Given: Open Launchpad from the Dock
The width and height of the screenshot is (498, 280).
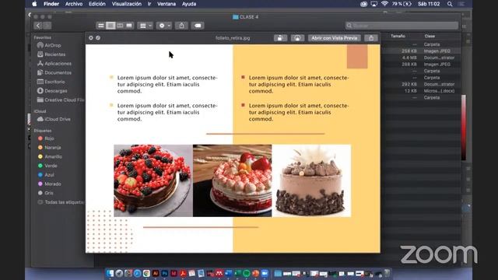Looking at the screenshot, I should 119,273.
